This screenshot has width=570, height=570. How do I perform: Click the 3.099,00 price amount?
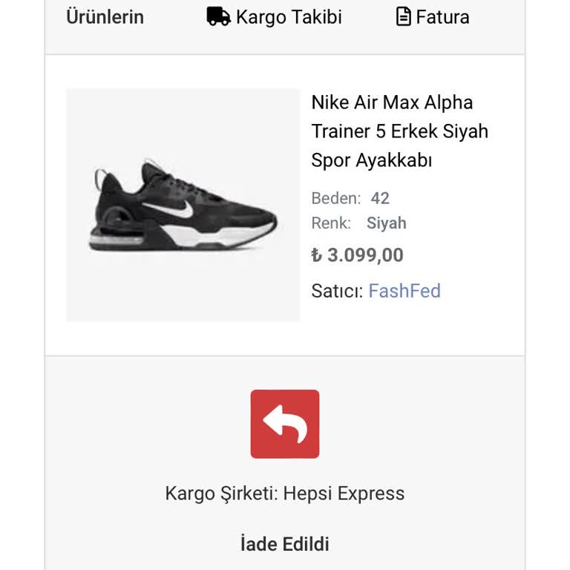365,255
